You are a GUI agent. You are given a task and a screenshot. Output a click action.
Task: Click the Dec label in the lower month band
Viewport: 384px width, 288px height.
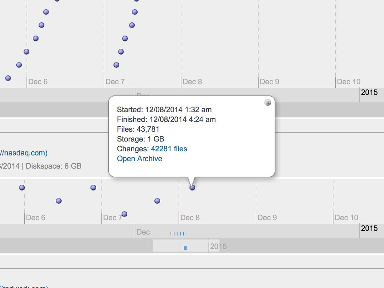tap(143, 232)
